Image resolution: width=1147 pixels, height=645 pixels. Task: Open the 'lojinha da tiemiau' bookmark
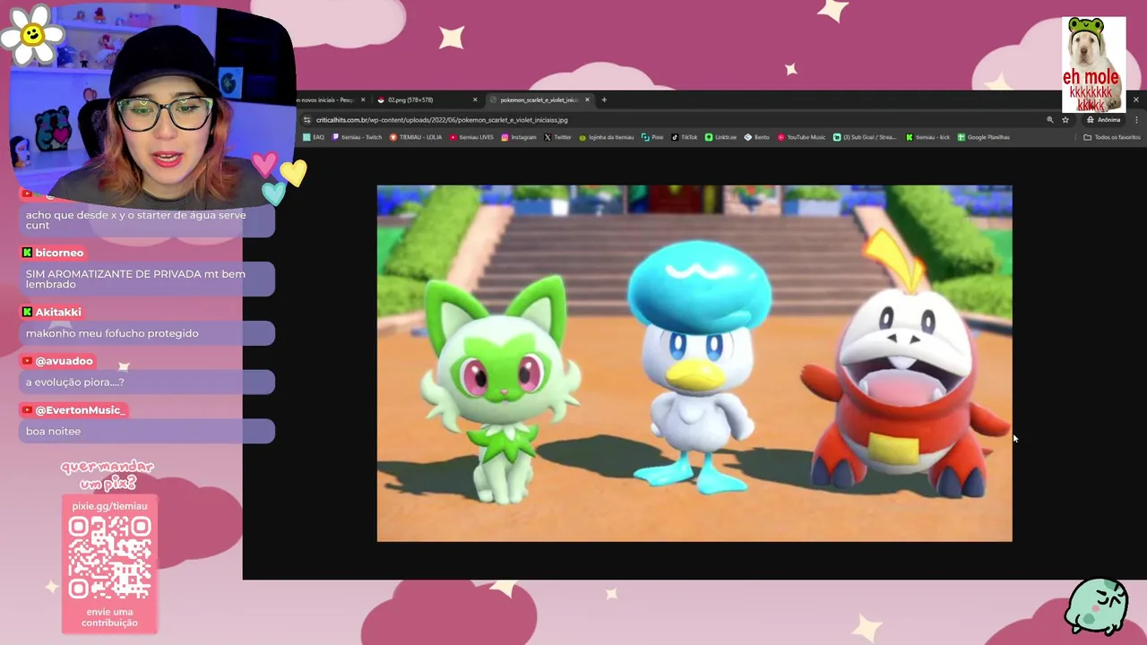pyautogui.click(x=607, y=137)
